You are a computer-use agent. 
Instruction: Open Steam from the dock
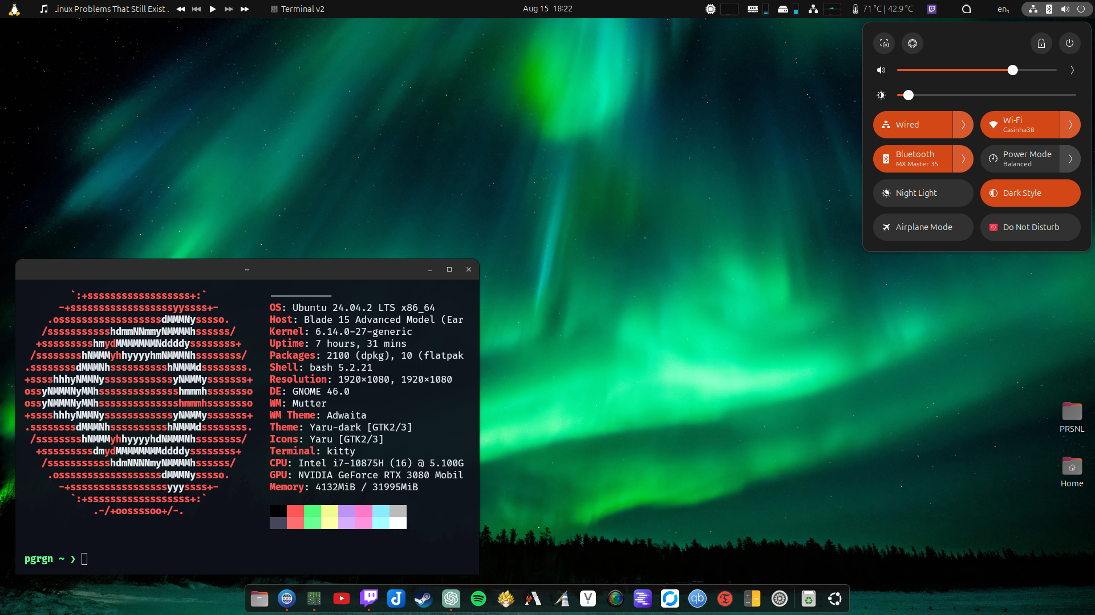click(x=423, y=598)
